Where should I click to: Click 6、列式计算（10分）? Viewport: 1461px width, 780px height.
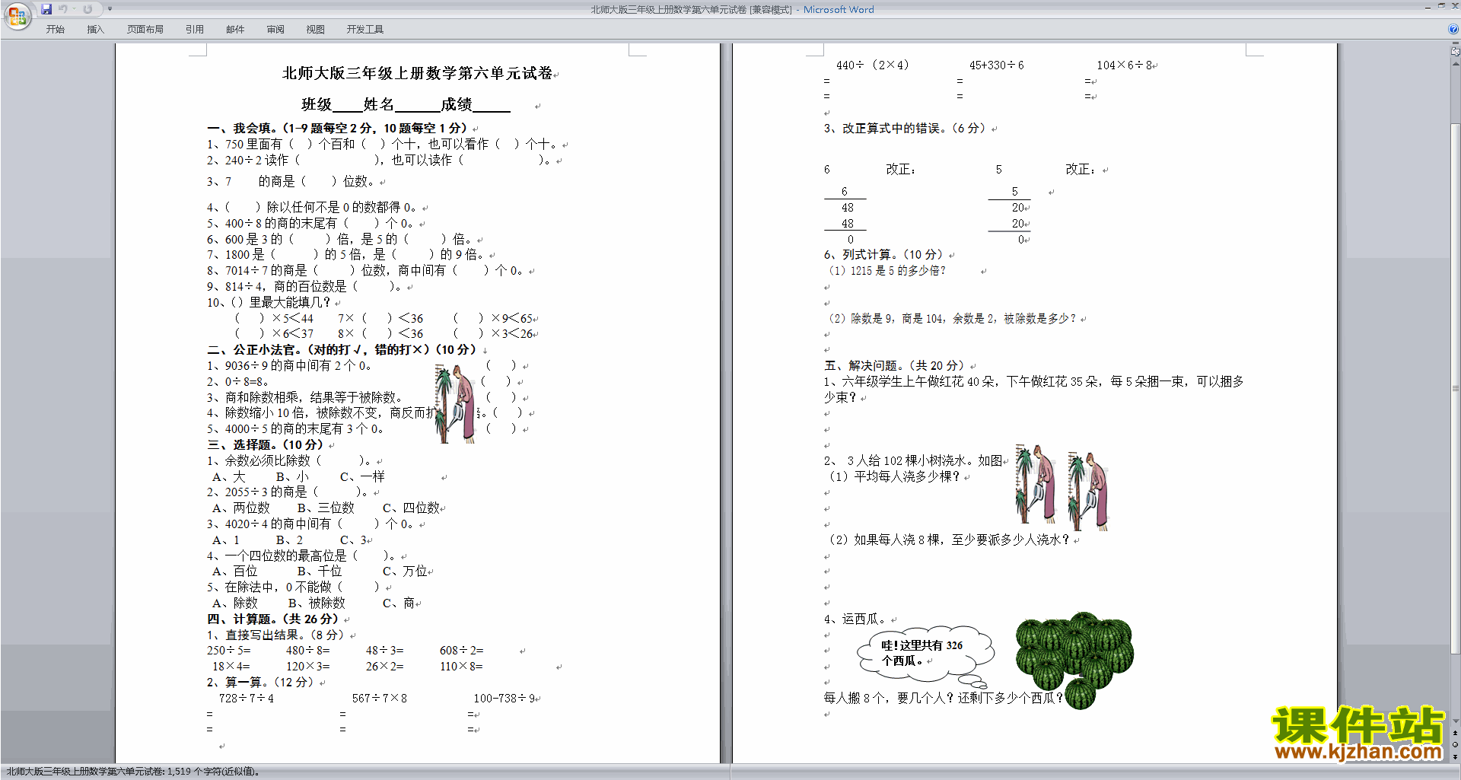(883, 254)
